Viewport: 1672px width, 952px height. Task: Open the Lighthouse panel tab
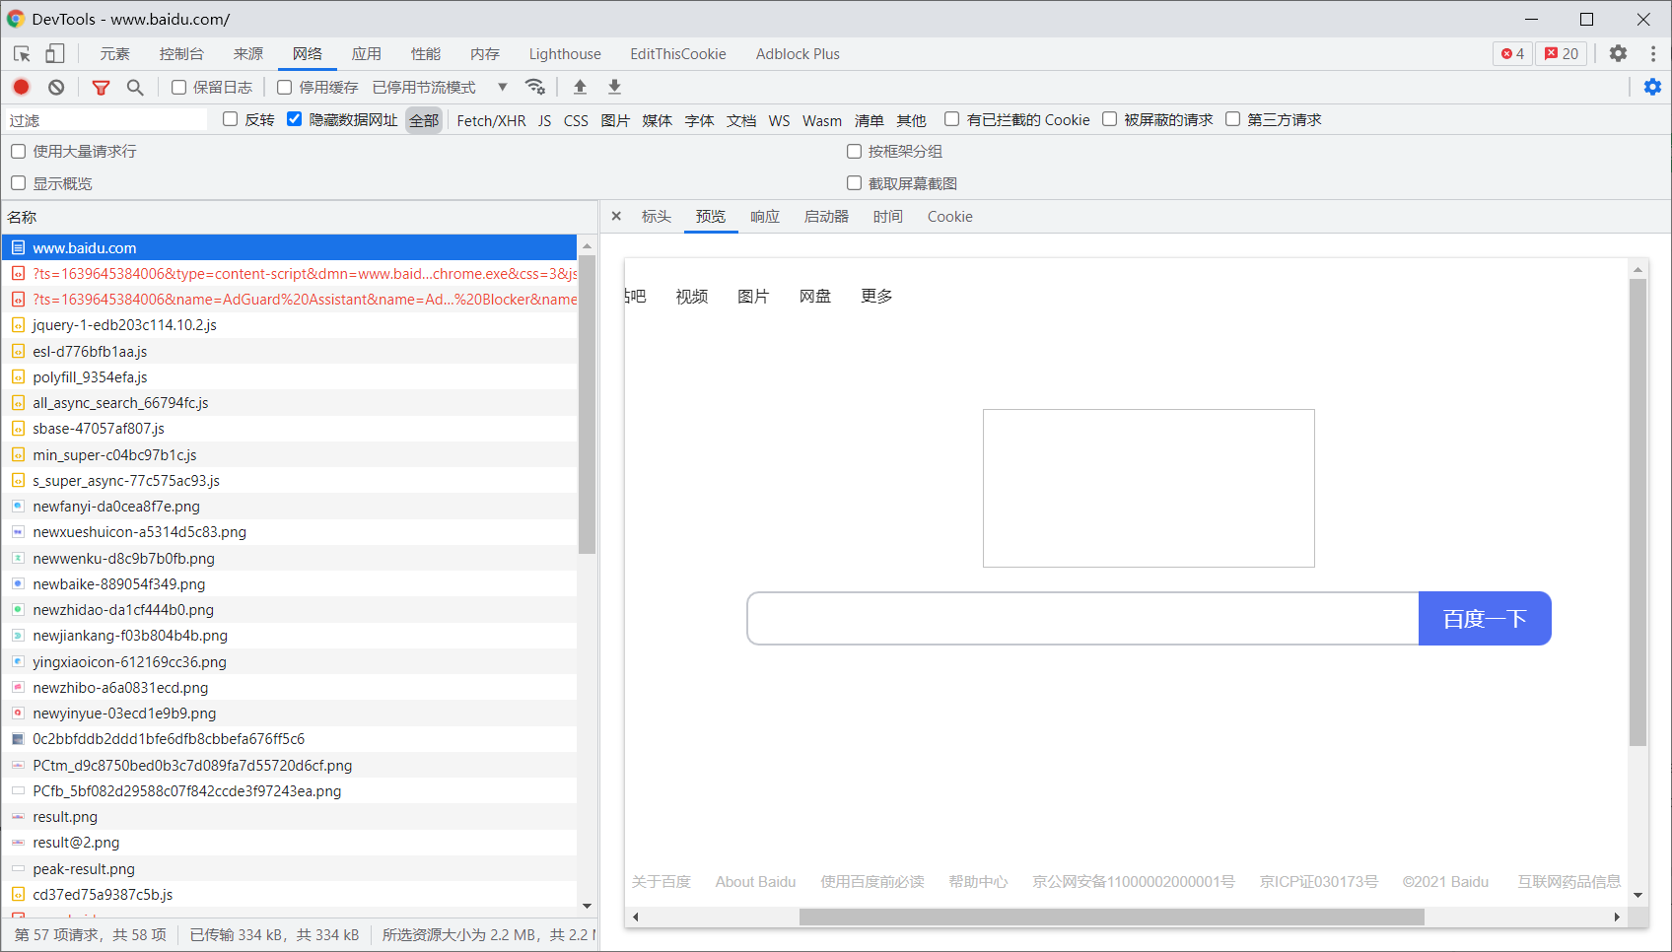(x=565, y=54)
